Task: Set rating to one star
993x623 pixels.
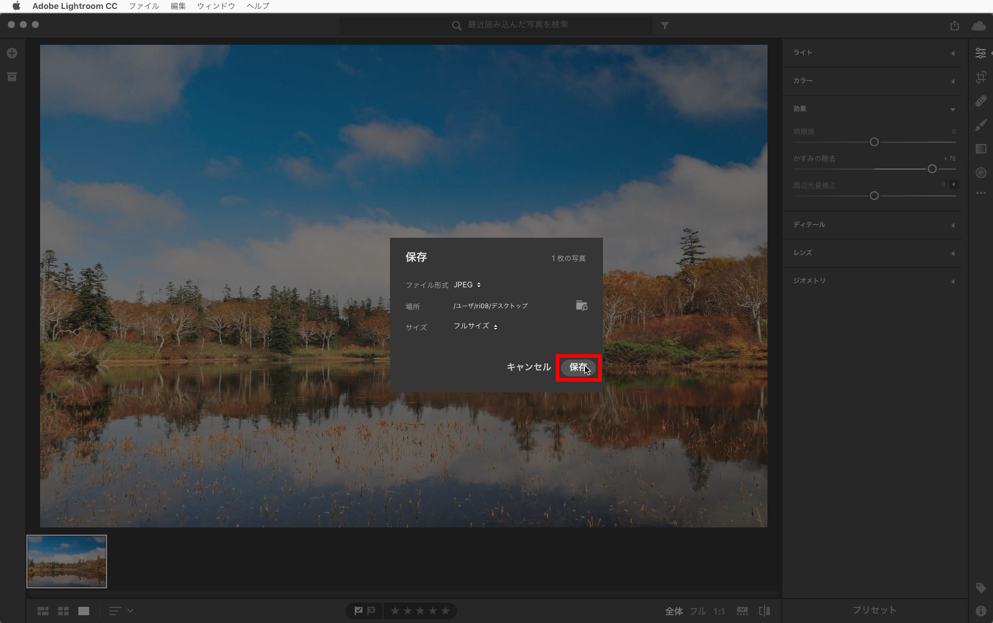Action: (x=395, y=611)
